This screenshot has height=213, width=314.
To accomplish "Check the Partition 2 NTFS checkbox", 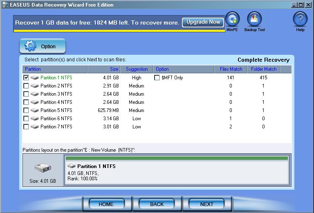I will (26, 86).
